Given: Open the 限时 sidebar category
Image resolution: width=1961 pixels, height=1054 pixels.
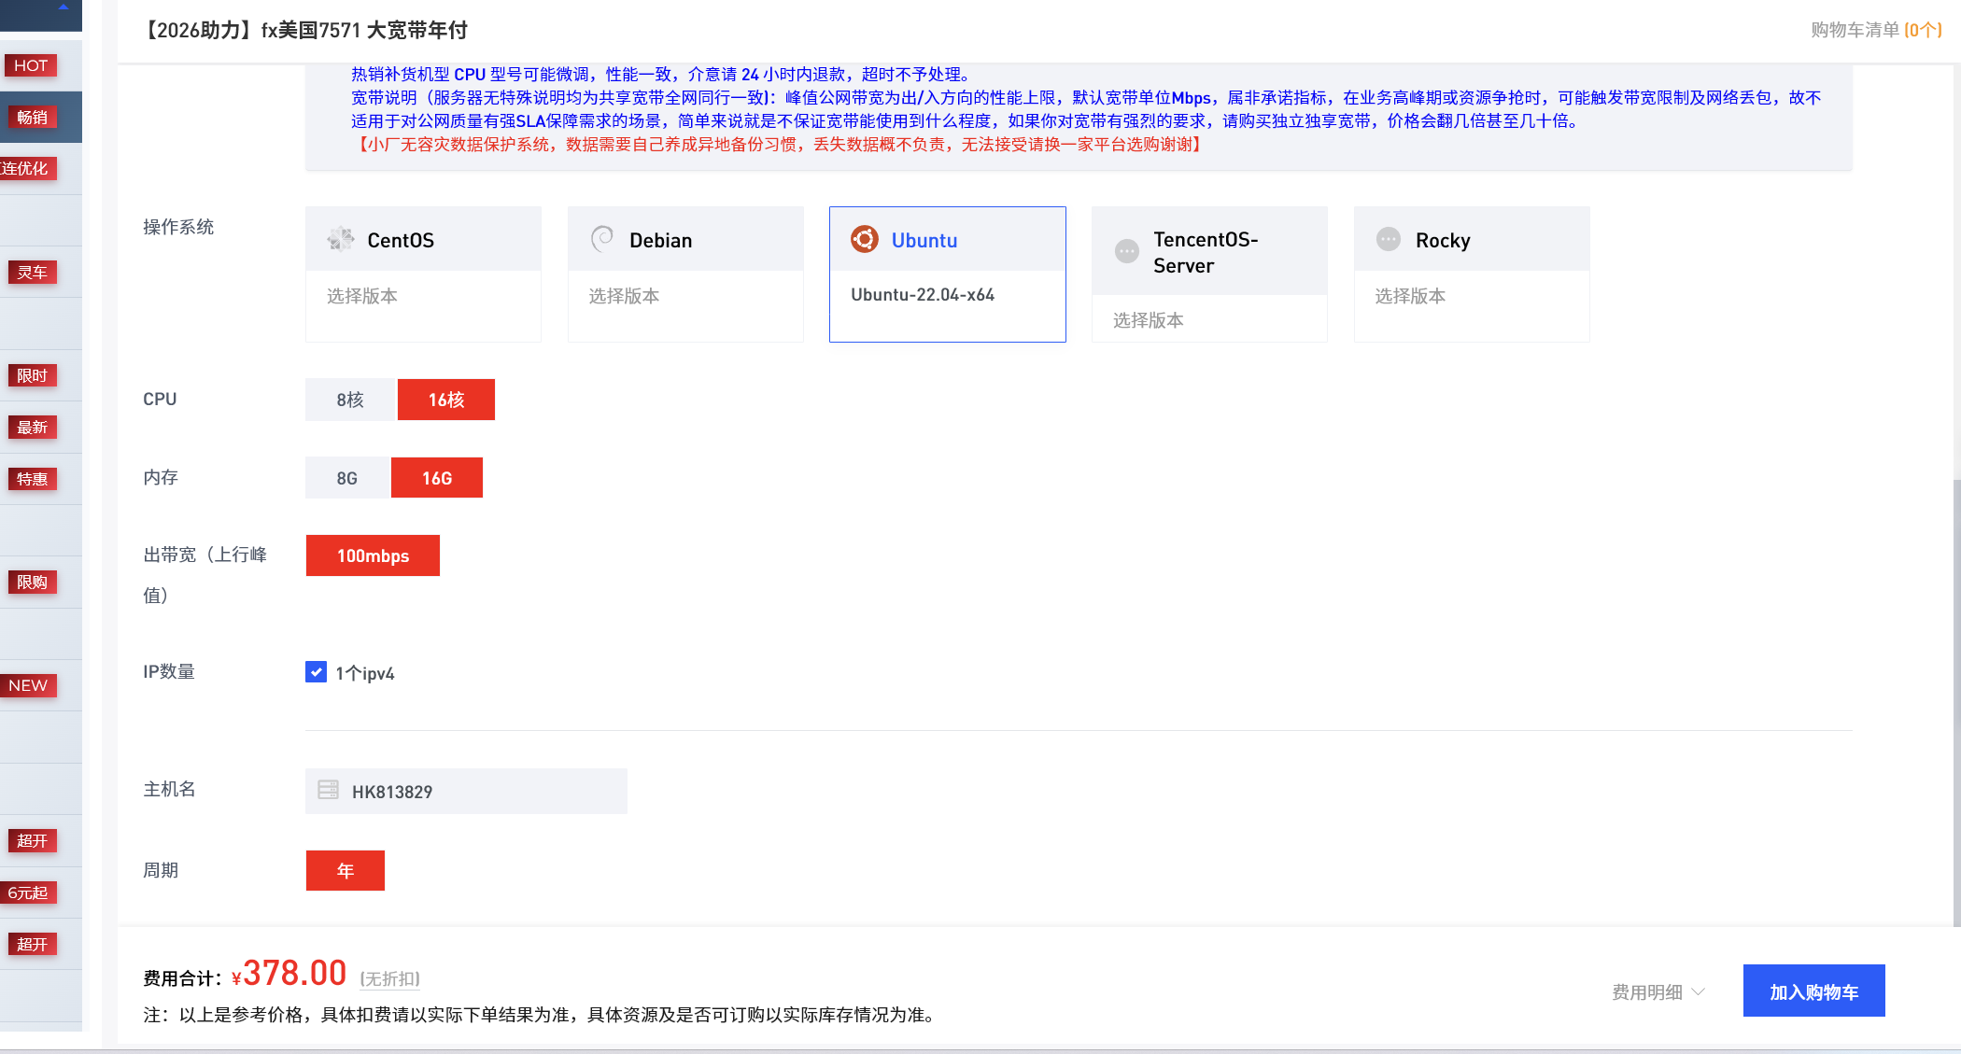Looking at the screenshot, I should point(32,375).
